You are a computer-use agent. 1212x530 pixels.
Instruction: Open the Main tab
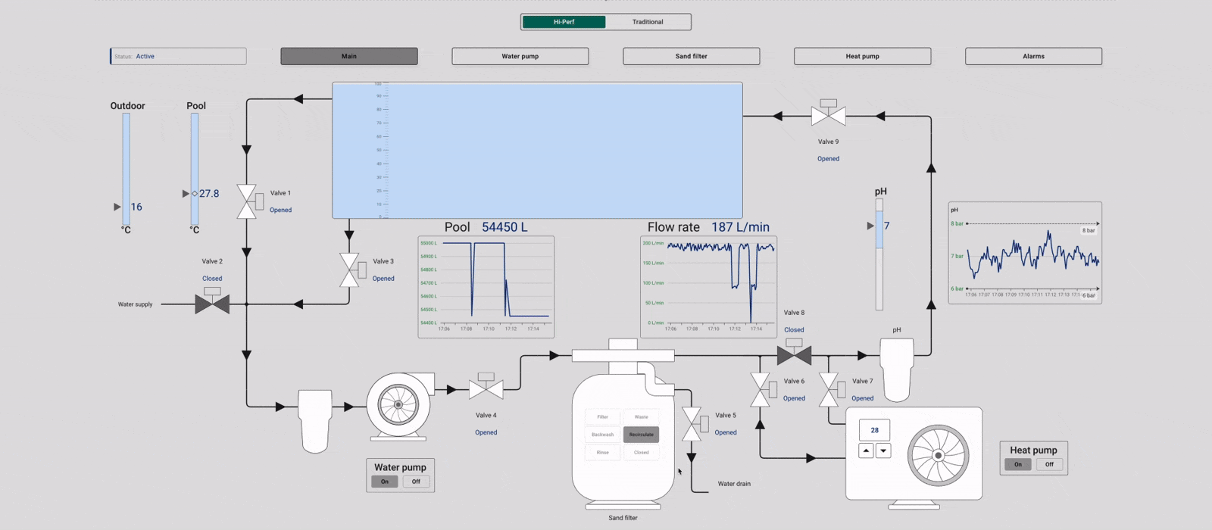[349, 56]
